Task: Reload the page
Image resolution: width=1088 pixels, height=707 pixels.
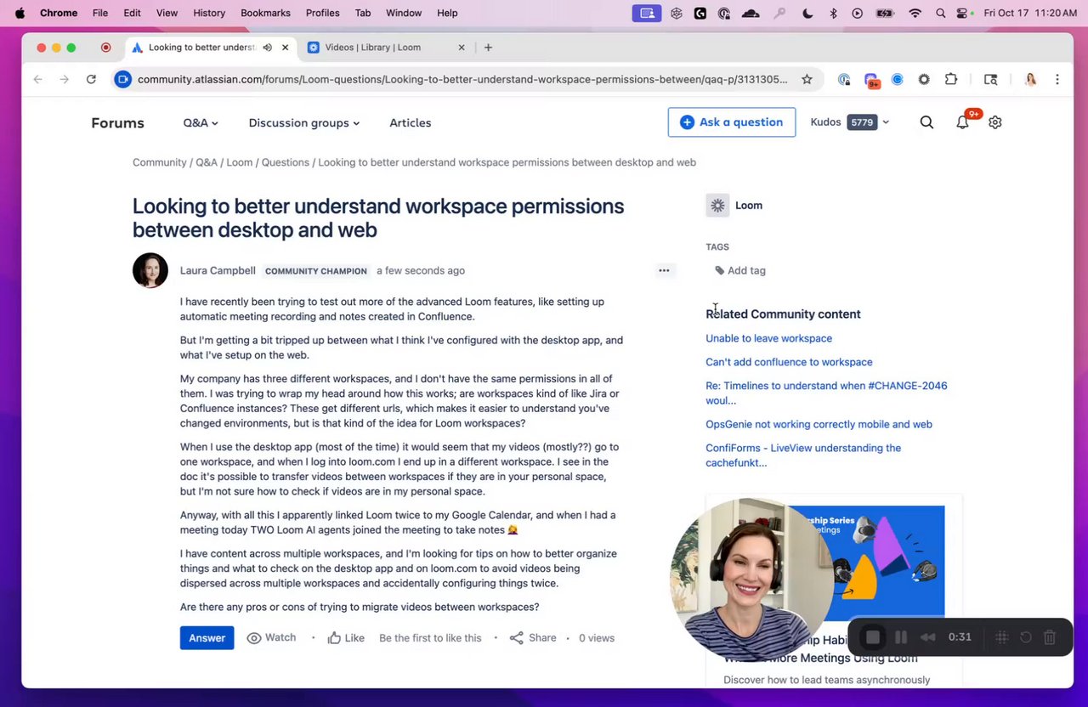Action: click(91, 79)
